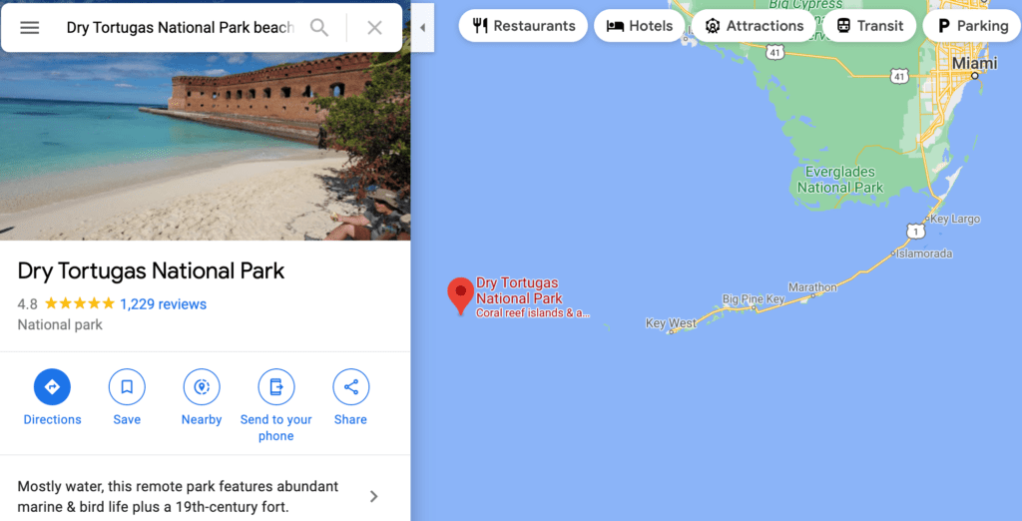Click the Share icon
The height and width of the screenshot is (521, 1022).
[x=350, y=386]
